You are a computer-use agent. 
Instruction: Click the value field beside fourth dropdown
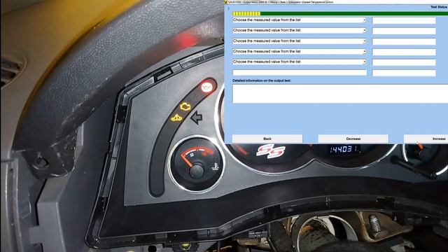pyautogui.click(x=404, y=52)
